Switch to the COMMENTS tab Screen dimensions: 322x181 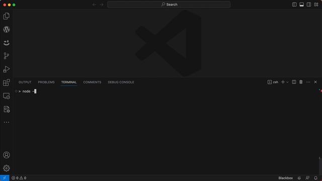(92, 82)
